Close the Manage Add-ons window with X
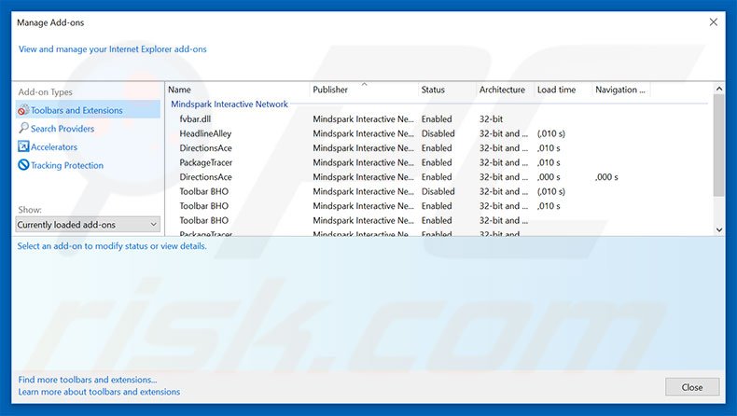Screen dimensions: 737x416 pyautogui.click(x=713, y=22)
